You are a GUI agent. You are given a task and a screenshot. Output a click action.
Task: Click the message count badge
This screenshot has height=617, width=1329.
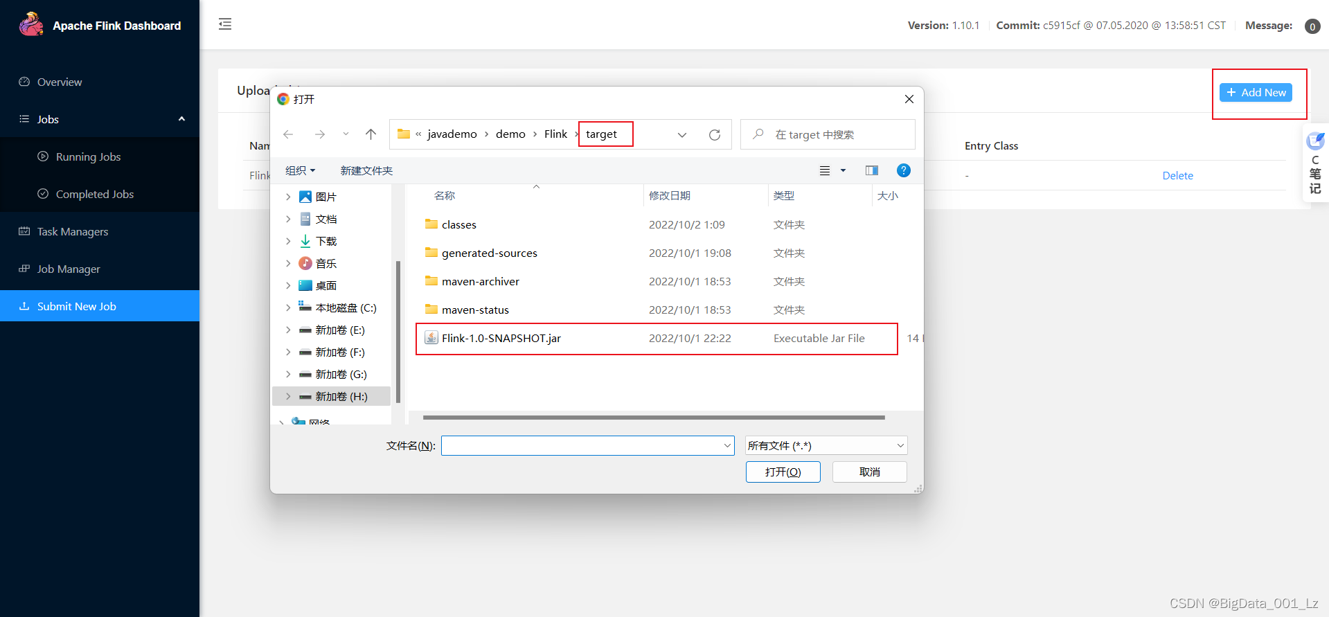(1312, 26)
